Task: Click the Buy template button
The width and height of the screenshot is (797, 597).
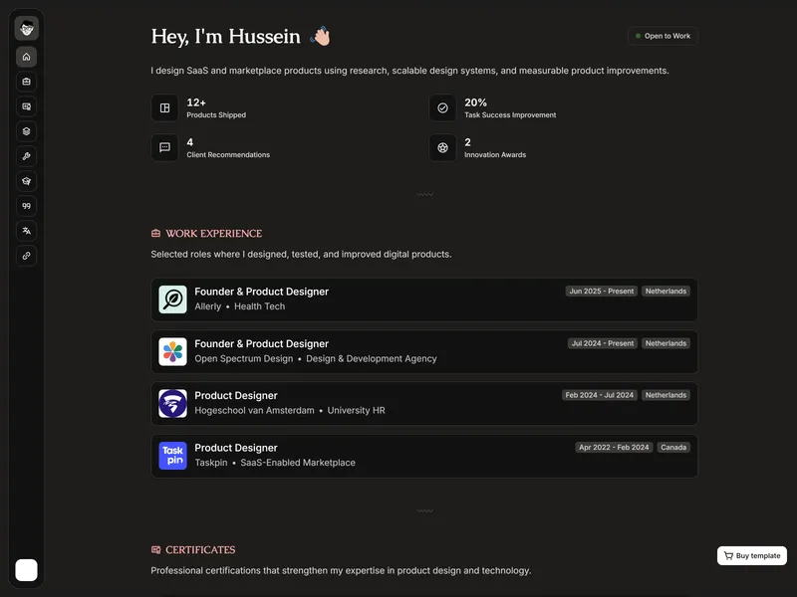Action: [x=752, y=556]
